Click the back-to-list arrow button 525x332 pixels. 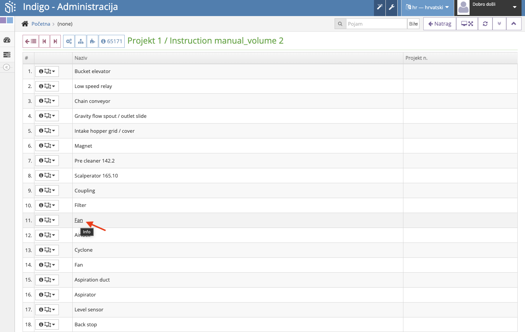pos(31,41)
